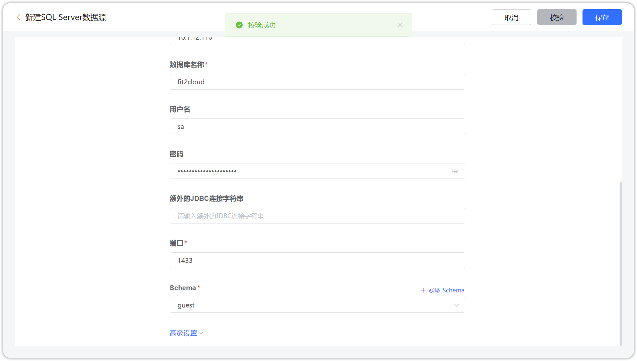Click the 数据库名称 required asterisk marker

click(x=206, y=63)
